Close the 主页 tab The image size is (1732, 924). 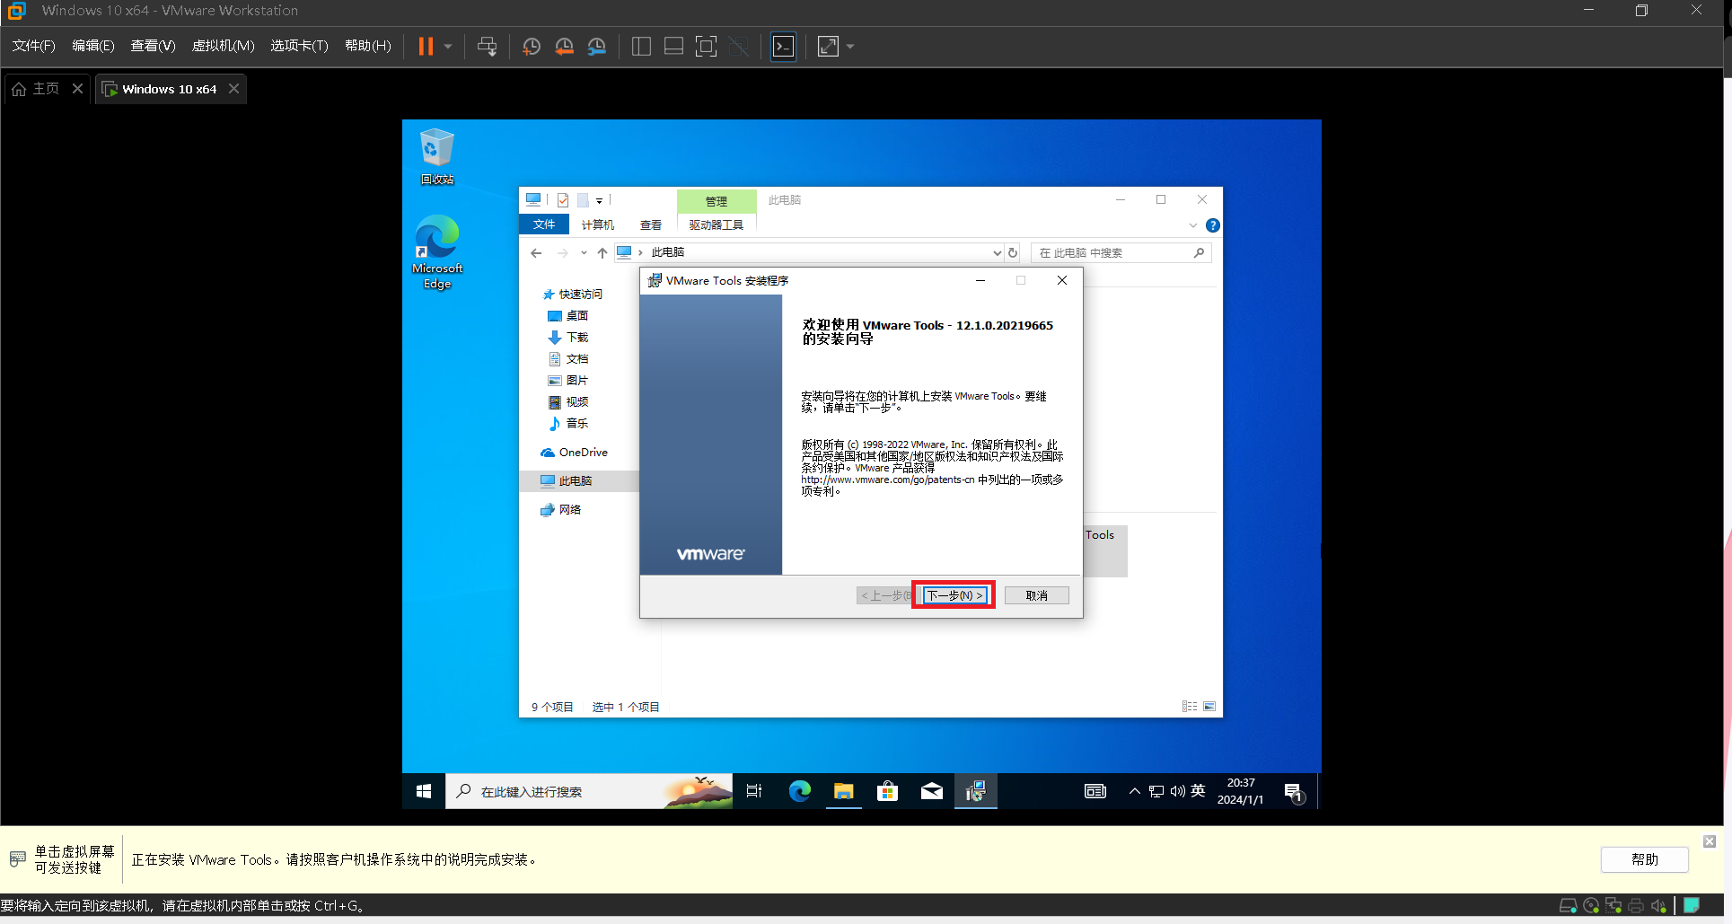pos(77,89)
